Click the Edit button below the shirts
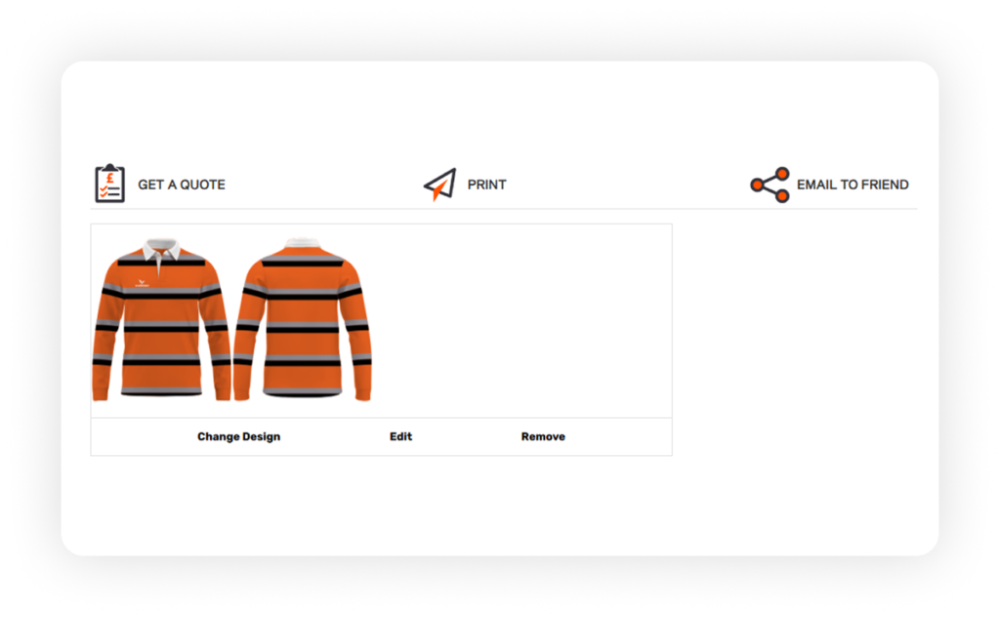The height and width of the screenshot is (617, 1000). [x=400, y=436]
